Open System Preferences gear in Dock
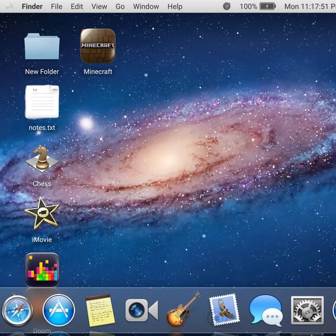The width and height of the screenshot is (336, 336). [307, 310]
